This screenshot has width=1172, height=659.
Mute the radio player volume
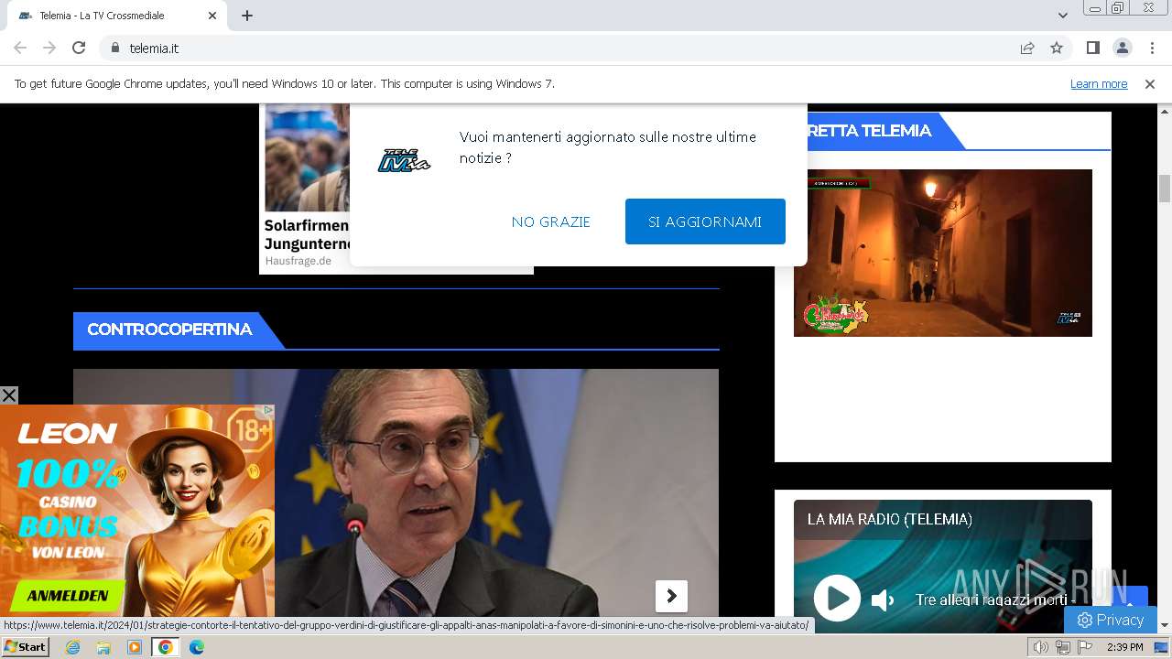point(883,600)
